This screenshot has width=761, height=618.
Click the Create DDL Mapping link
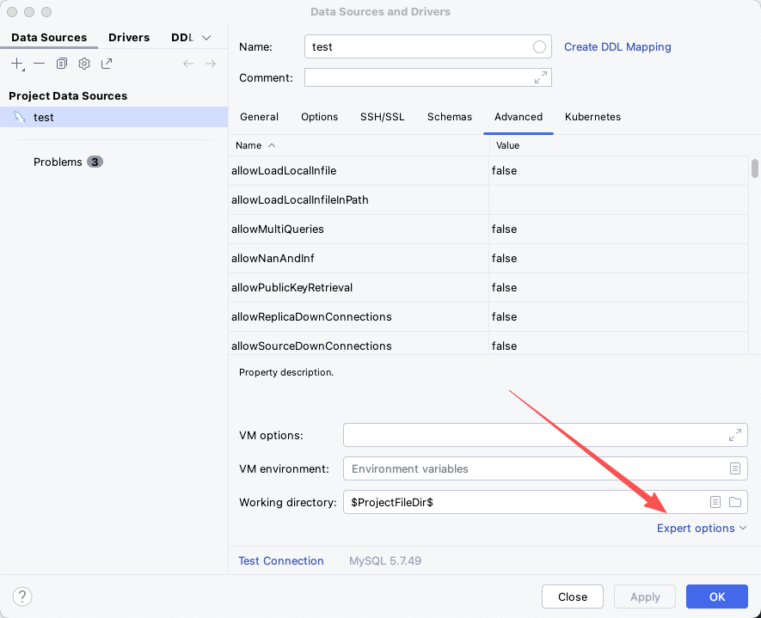tap(617, 47)
